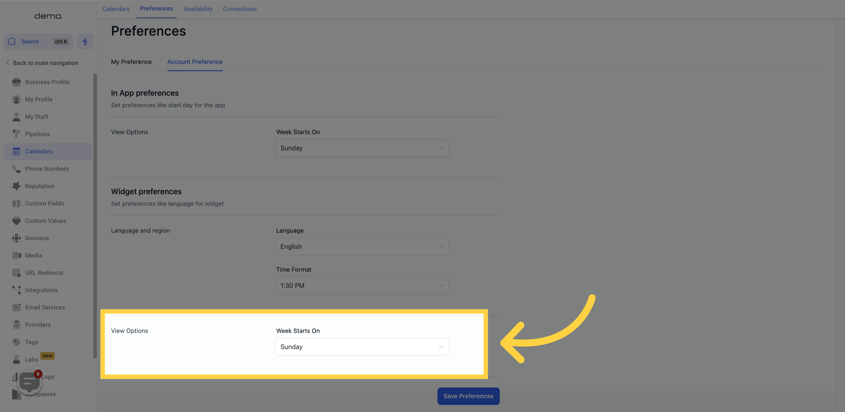Select Sunday in highlighted View Options

click(361, 346)
